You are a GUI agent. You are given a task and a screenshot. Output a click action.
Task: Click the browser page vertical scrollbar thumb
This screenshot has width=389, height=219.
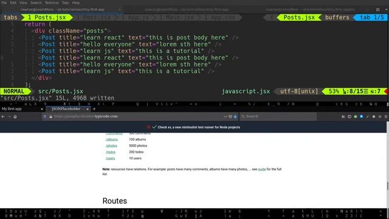tap(387, 186)
